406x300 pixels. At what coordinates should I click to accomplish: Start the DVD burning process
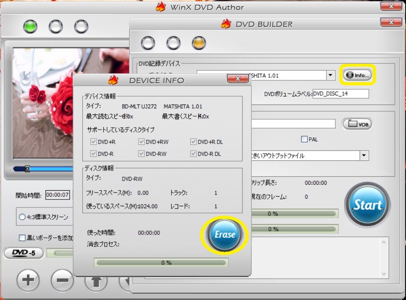tap(367, 205)
